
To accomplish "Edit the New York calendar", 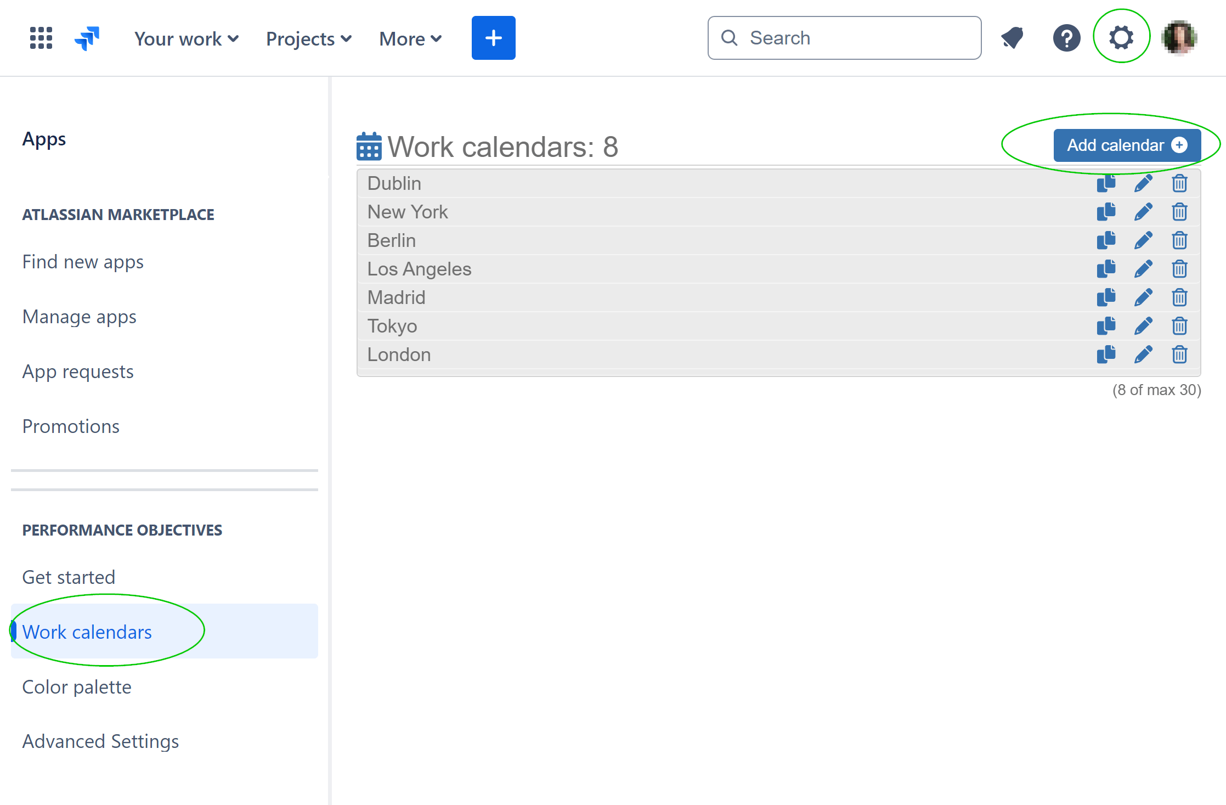I will coord(1143,212).
